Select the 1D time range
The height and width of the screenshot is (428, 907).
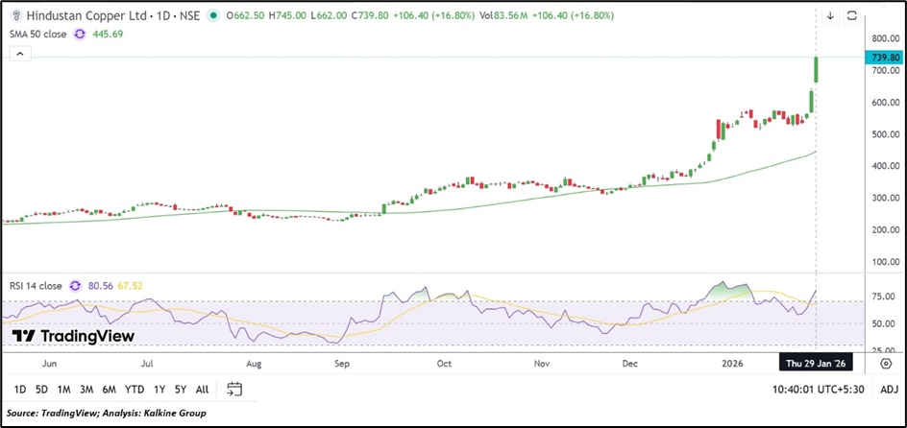coord(18,389)
